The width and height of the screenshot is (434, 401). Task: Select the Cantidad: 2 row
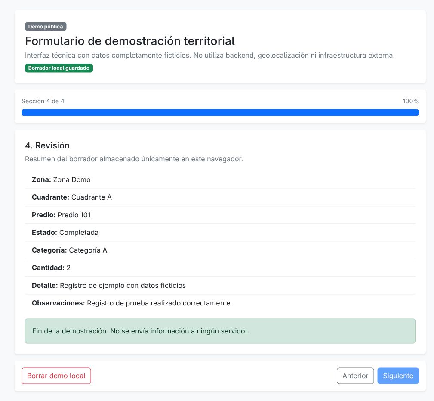point(220,268)
